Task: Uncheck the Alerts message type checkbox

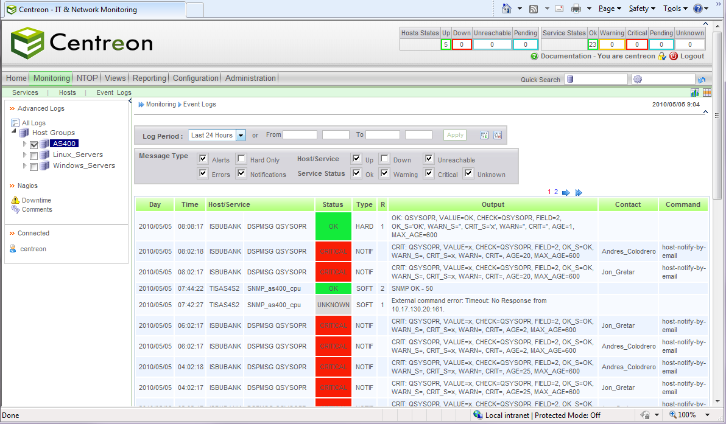Action: (203, 159)
